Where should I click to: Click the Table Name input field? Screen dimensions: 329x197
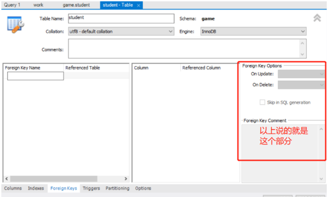(x=120, y=18)
